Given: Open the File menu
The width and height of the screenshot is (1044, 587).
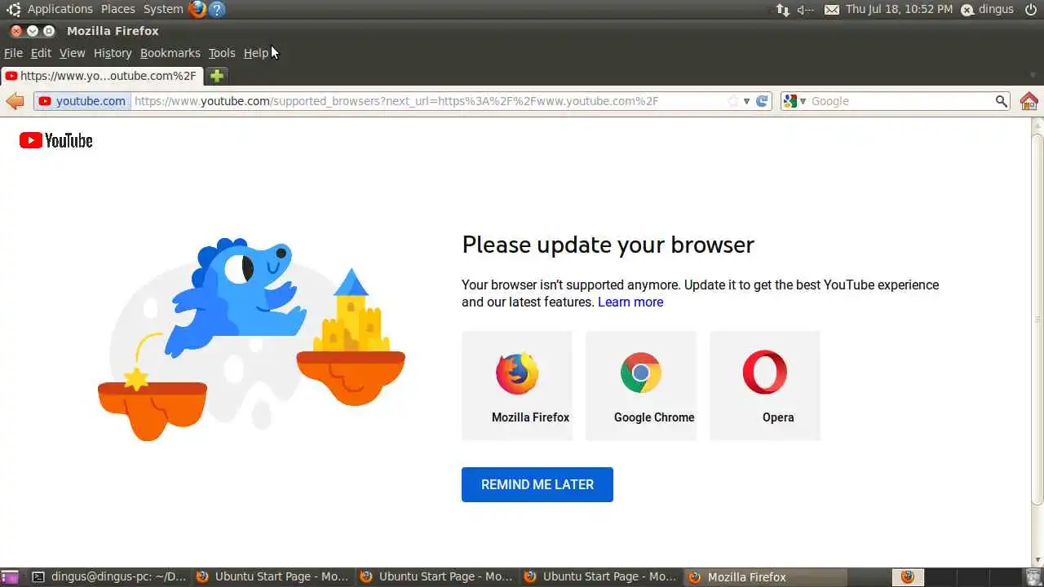Looking at the screenshot, I should (x=13, y=53).
